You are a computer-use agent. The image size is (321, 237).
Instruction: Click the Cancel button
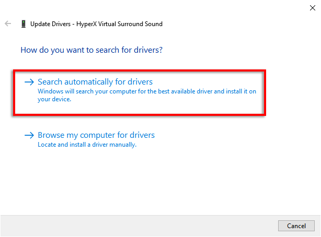click(x=296, y=226)
